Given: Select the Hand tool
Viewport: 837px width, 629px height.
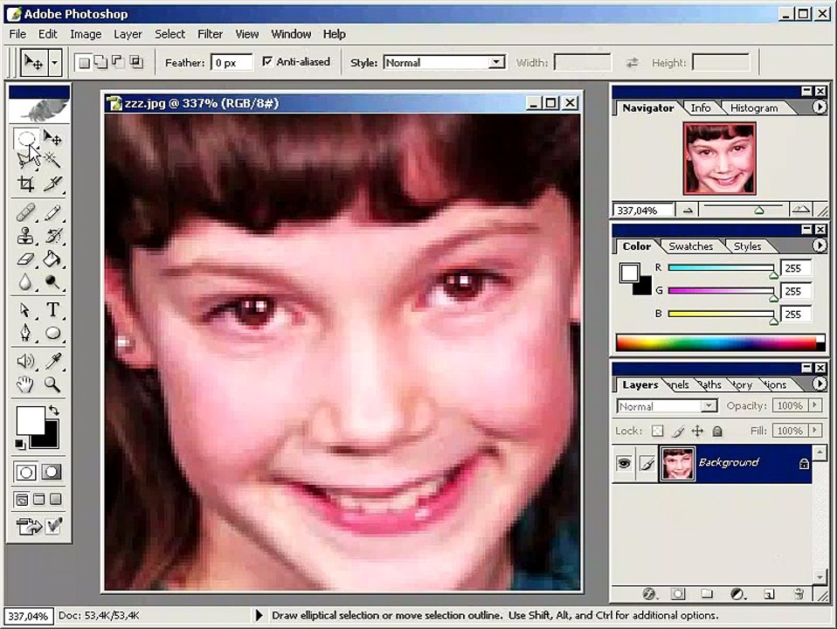Looking at the screenshot, I should point(25,384).
